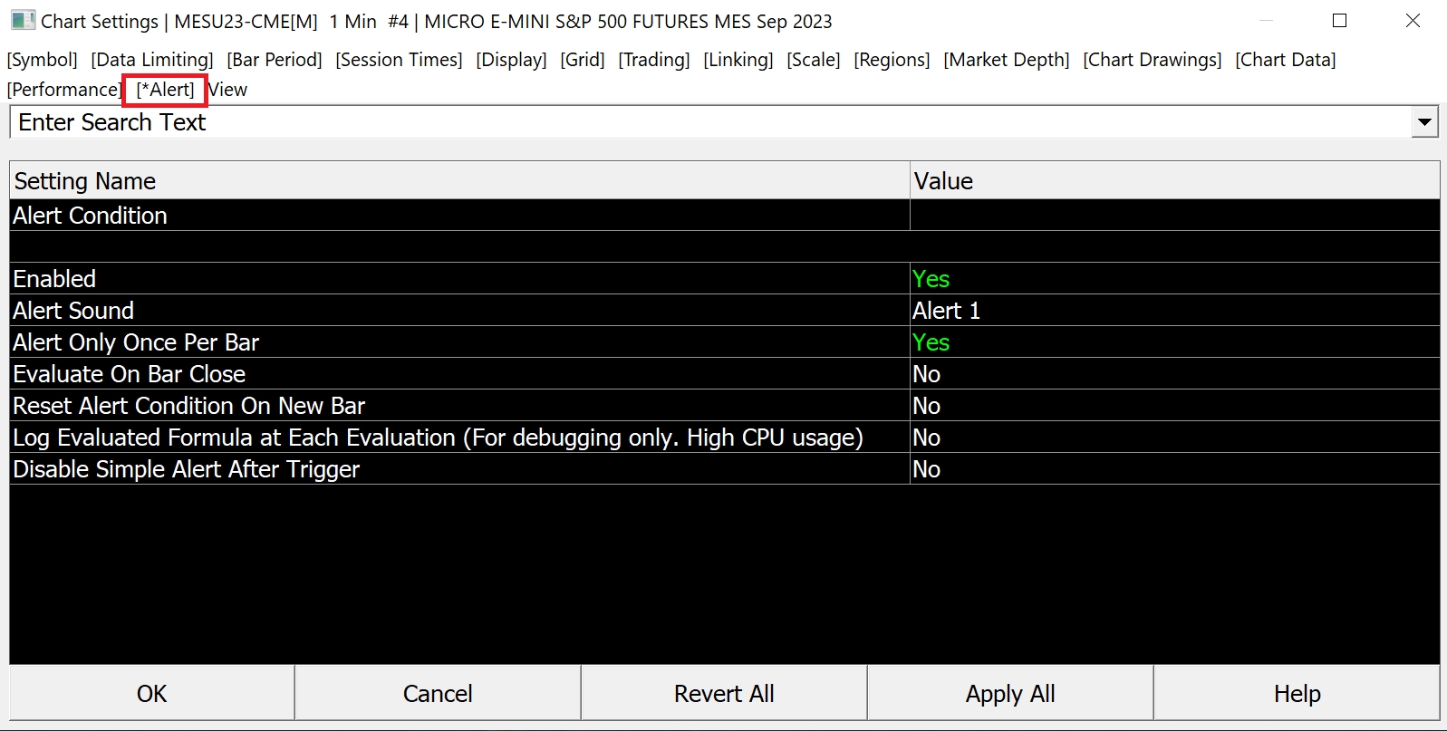
Task: Click the Apply All button
Action: click(1009, 694)
